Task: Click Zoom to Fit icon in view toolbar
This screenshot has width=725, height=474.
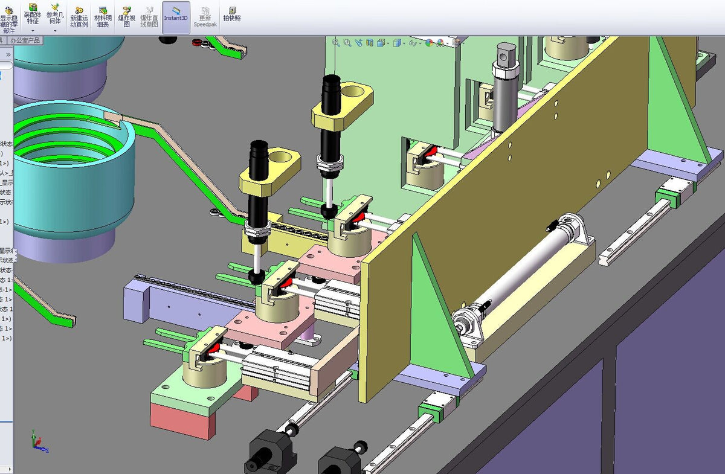Action: (x=336, y=42)
